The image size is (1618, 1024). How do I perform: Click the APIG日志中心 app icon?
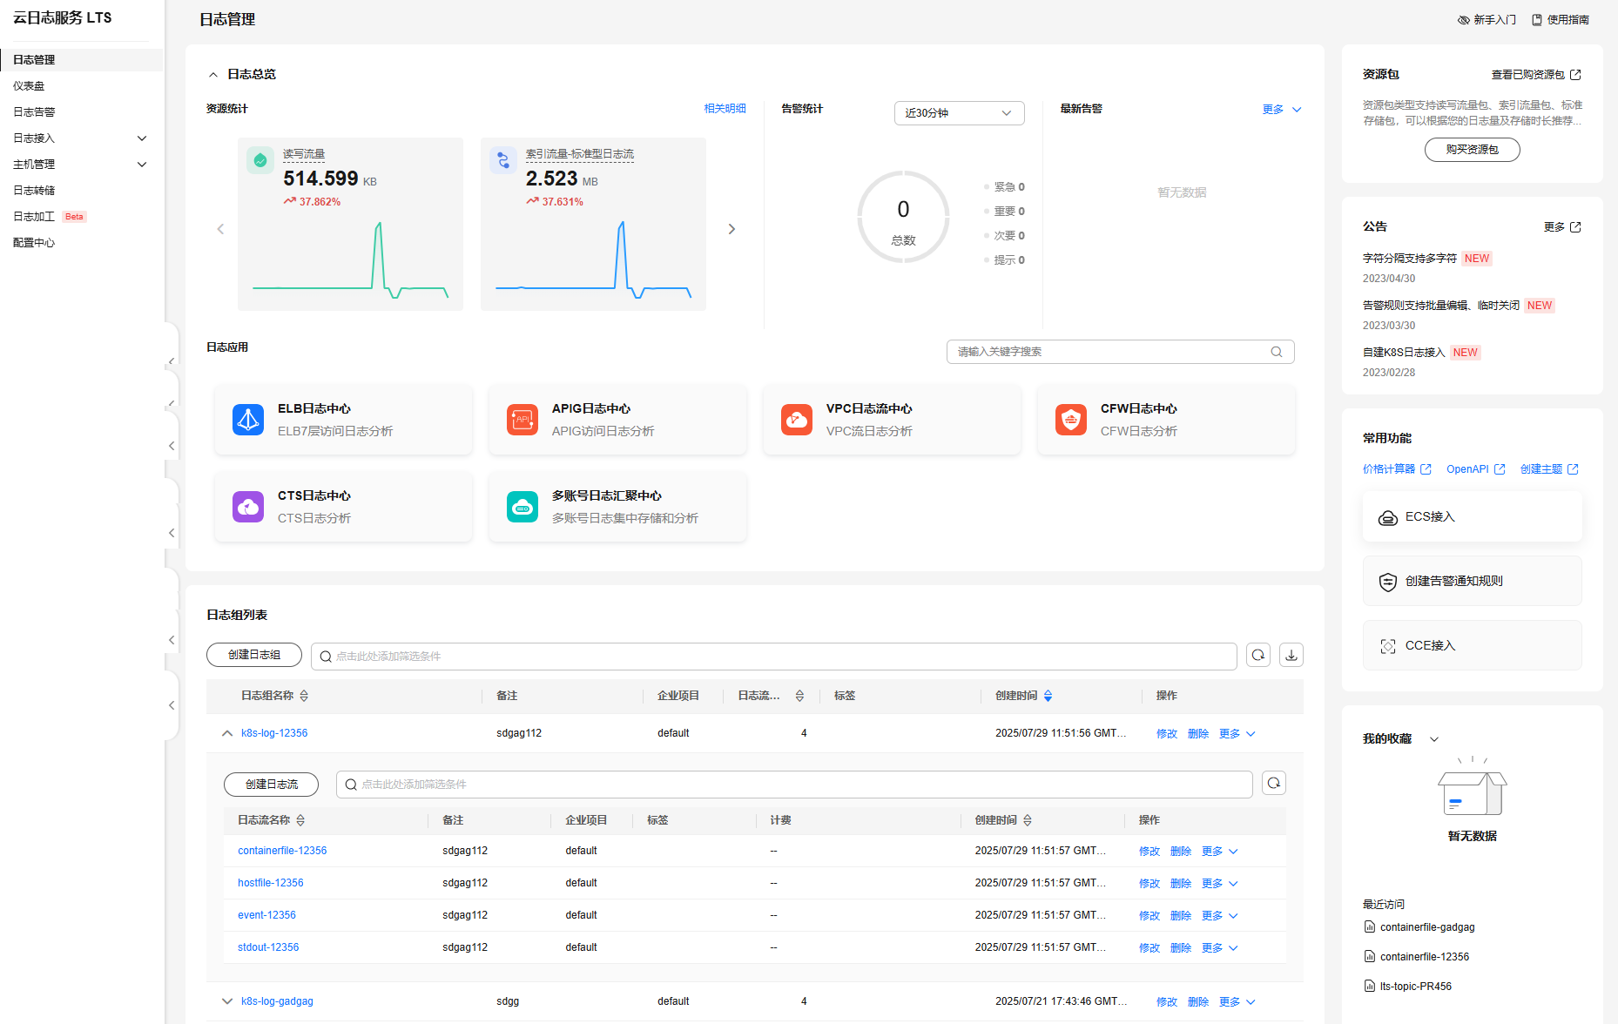click(522, 420)
